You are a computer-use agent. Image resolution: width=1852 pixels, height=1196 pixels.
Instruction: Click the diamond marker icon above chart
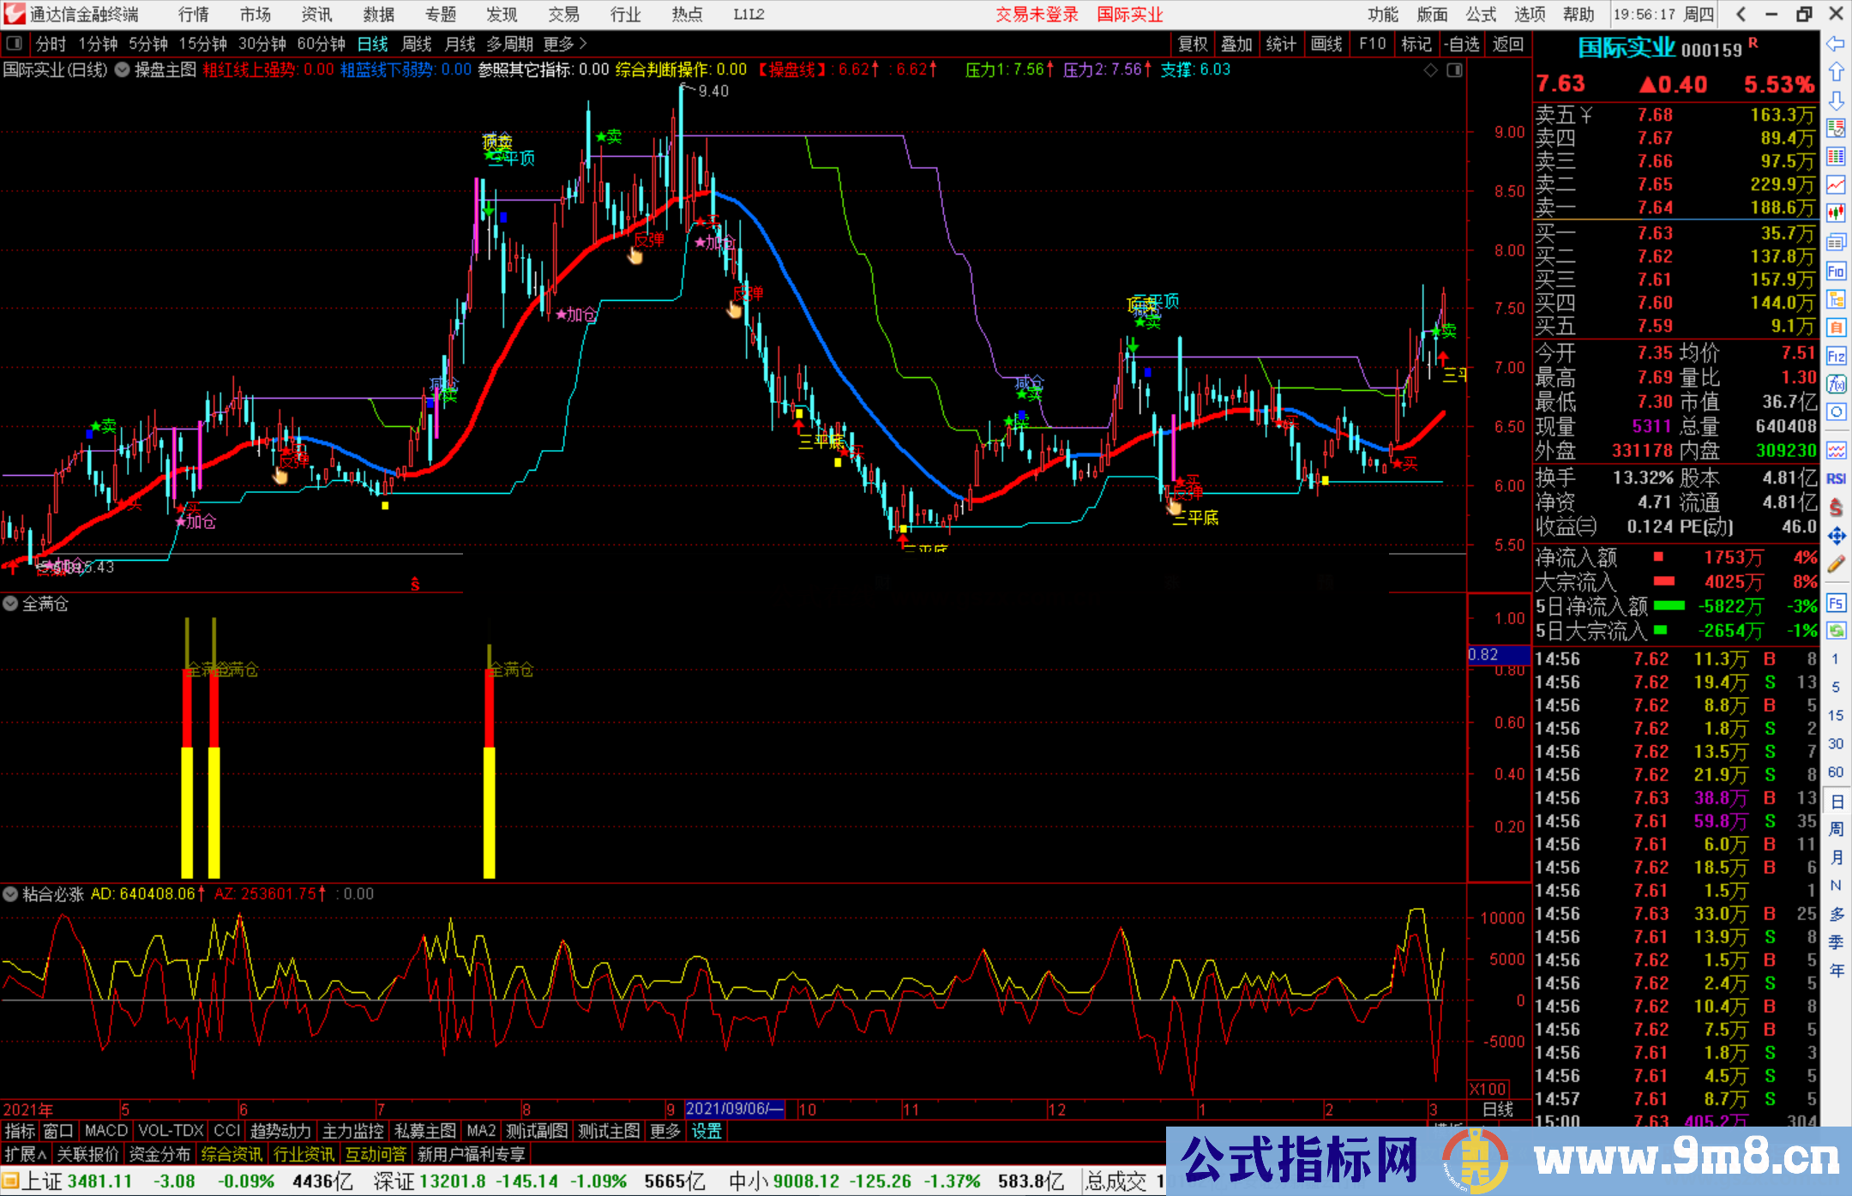click(1430, 70)
